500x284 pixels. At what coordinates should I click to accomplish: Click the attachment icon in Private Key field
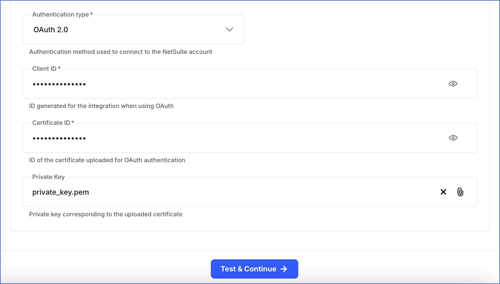coord(460,192)
